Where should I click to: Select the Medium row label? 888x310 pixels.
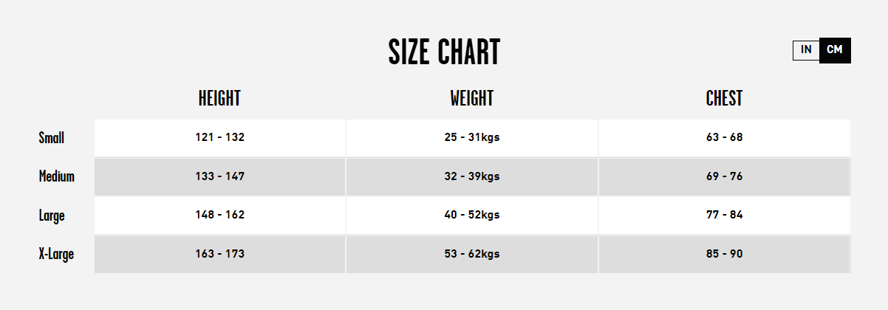tap(57, 177)
